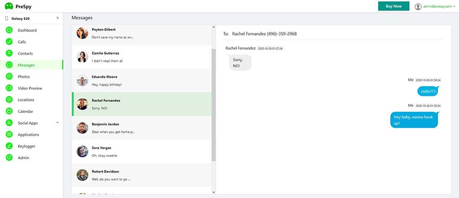
Task: Click the 'Don't save my name as an...' preview
Action: pos(113,37)
